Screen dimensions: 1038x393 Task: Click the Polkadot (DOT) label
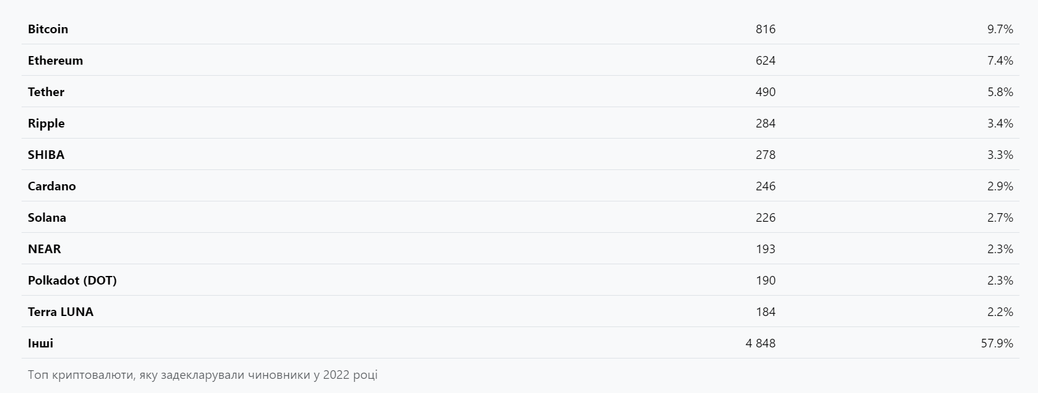point(72,280)
